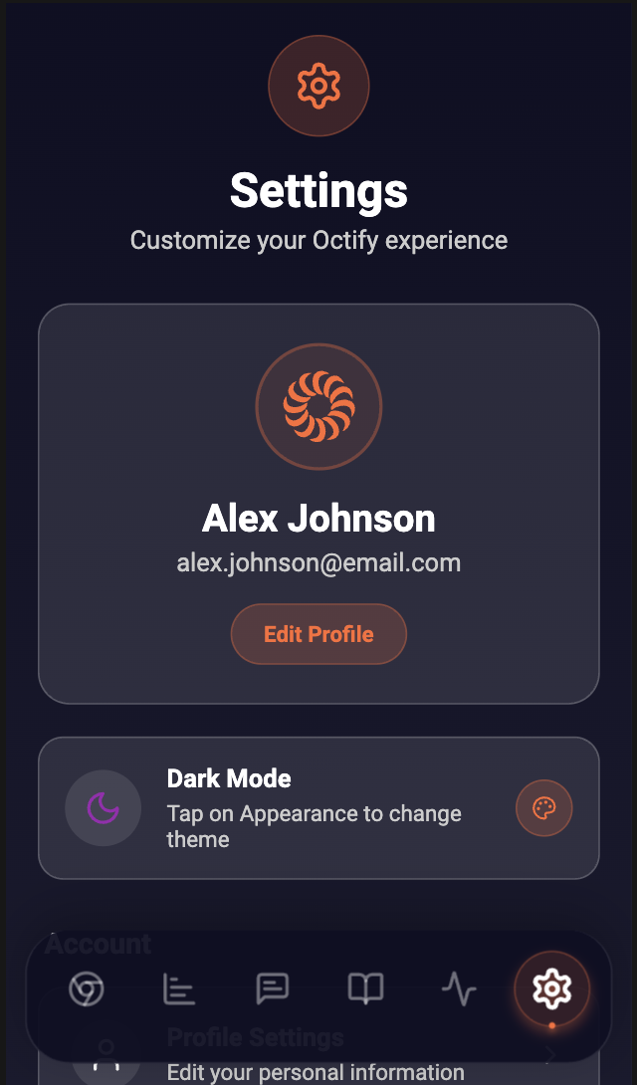This screenshot has width=637, height=1085.
Task: Click the Settings page heading
Action: coord(318,191)
